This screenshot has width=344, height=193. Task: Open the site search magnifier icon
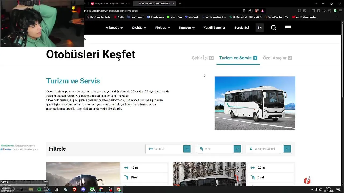(x=274, y=28)
